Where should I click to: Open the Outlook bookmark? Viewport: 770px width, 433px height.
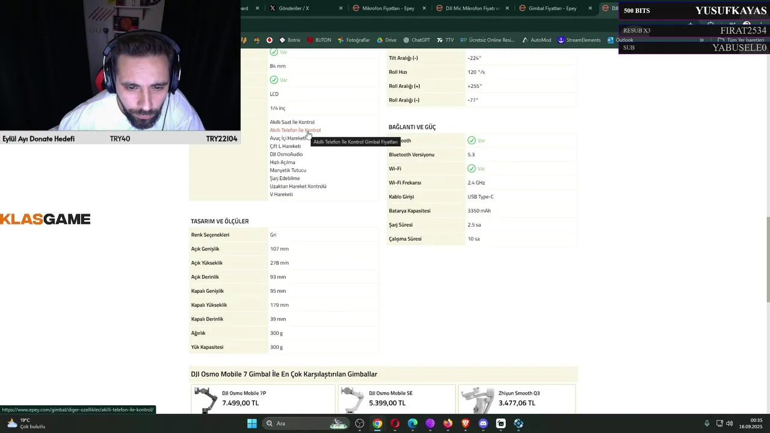620,40
